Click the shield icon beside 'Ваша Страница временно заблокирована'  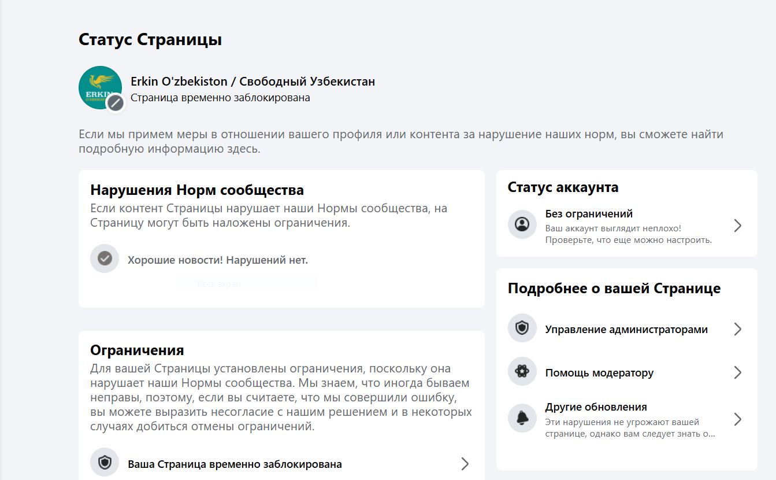[x=105, y=463]
